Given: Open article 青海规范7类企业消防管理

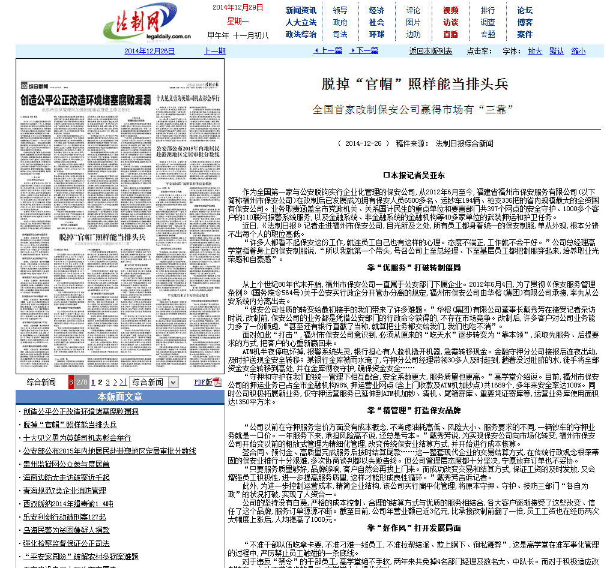Looking at the screenshot, I should [x=65, y=491].
